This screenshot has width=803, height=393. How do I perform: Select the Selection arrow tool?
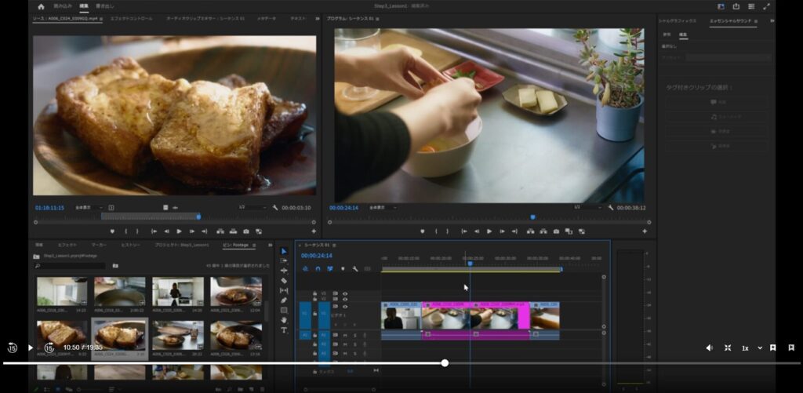pos(284,251)
